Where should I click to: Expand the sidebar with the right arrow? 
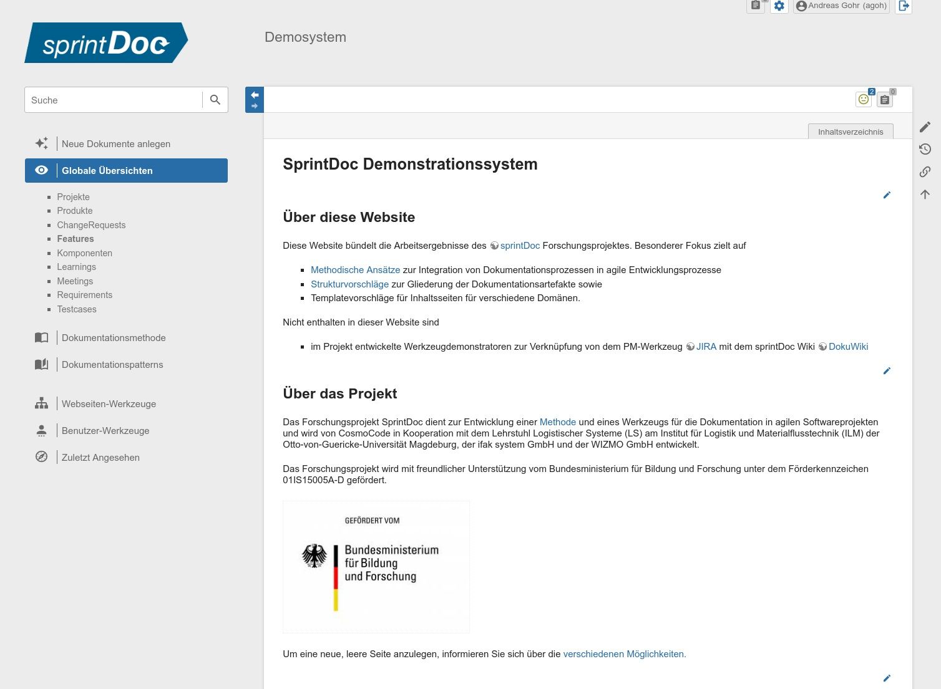tap(254, 105)
